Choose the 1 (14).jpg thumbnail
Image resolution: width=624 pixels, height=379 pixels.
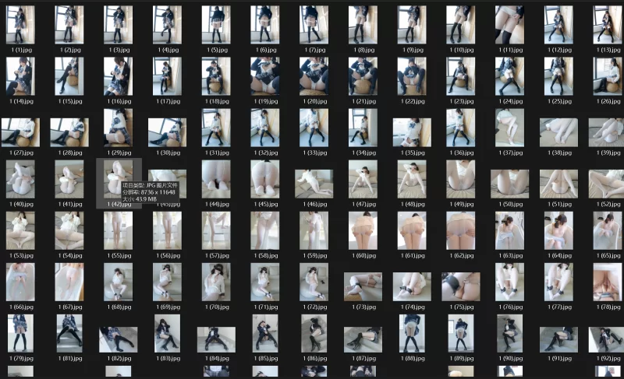coord(19,75)
